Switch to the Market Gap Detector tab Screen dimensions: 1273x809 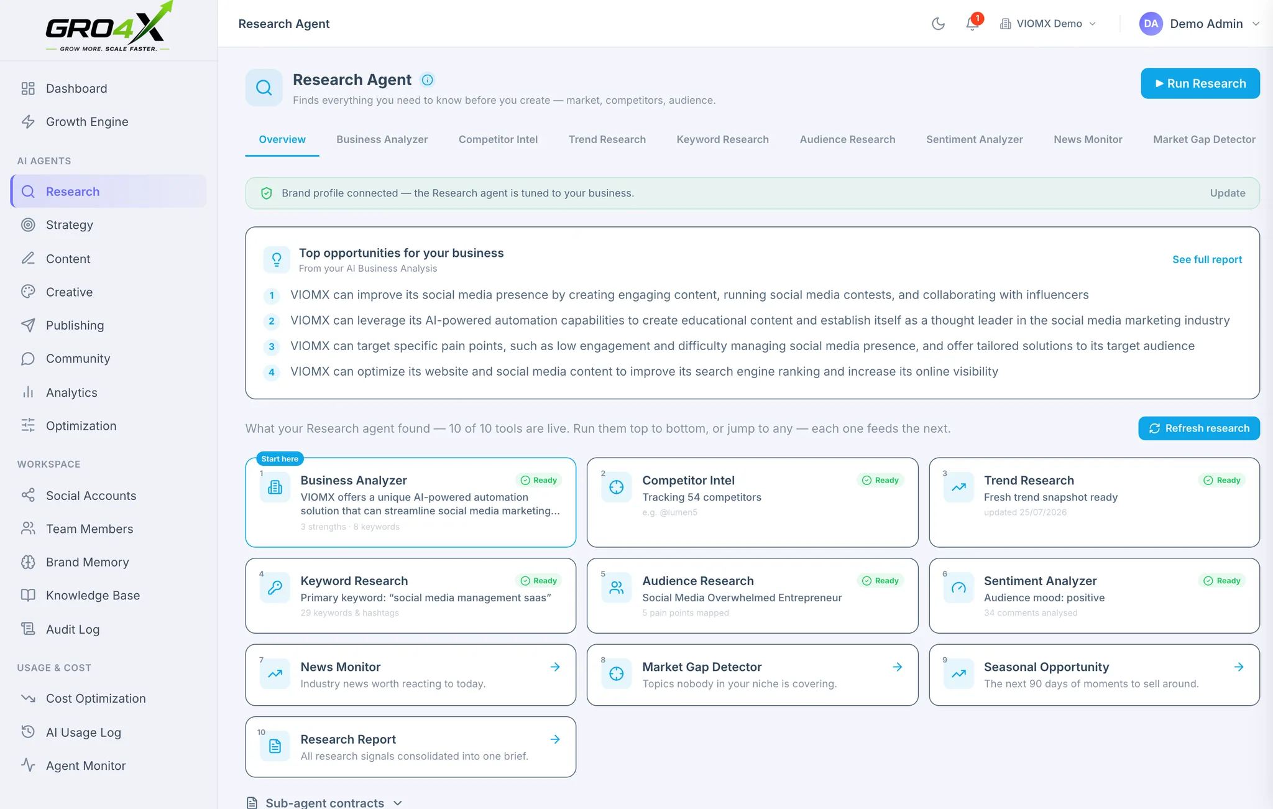coord(1205,139)
